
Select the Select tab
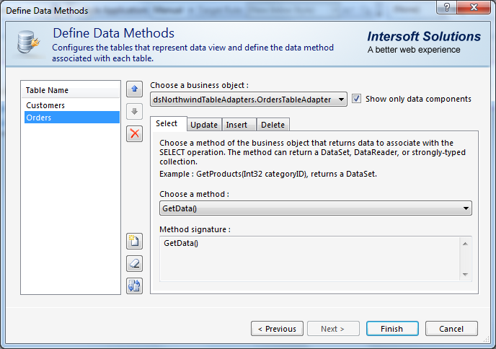pyautogui.click(x=167, y=124)
